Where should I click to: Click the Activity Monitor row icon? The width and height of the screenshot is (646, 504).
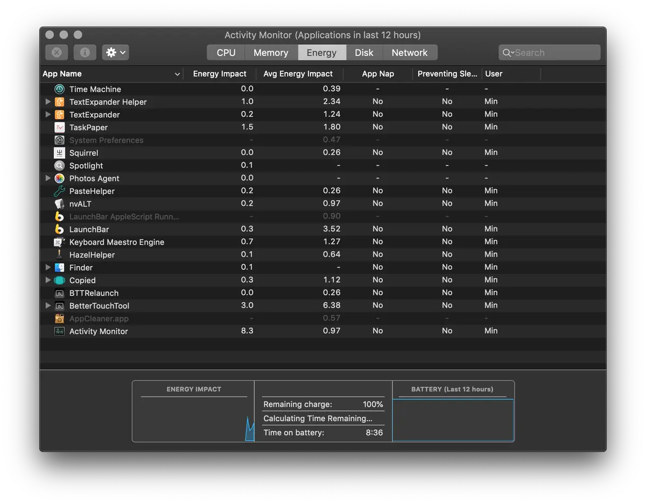60,331
